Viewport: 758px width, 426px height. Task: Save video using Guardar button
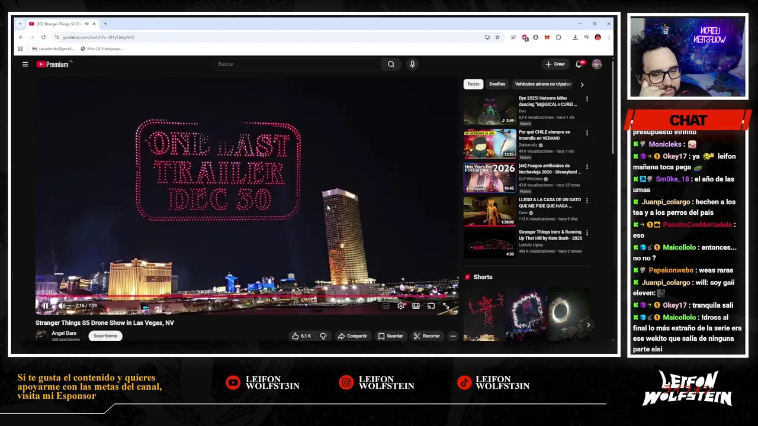click(x=390, y=336)
